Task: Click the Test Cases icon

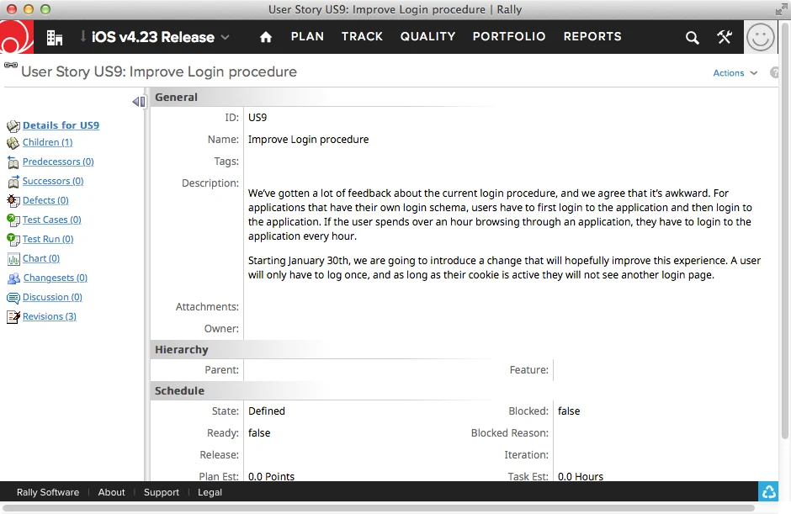Action: (13, 220)
